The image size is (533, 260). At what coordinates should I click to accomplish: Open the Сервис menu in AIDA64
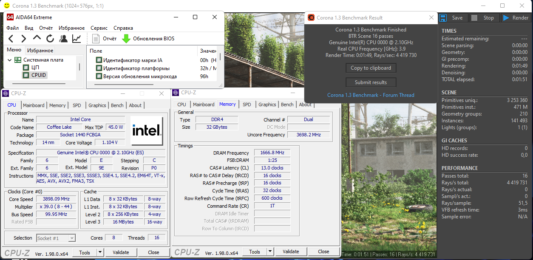pos(99,28)
